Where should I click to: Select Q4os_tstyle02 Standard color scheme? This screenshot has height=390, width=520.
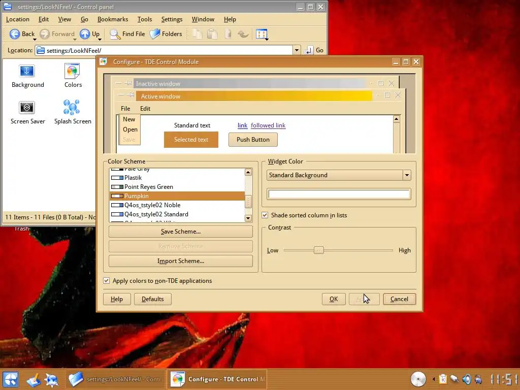pos(177,214)
